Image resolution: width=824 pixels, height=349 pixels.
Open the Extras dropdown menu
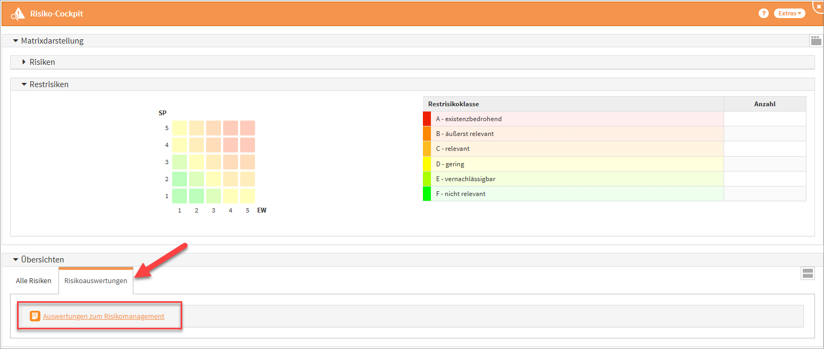(789, 13)
